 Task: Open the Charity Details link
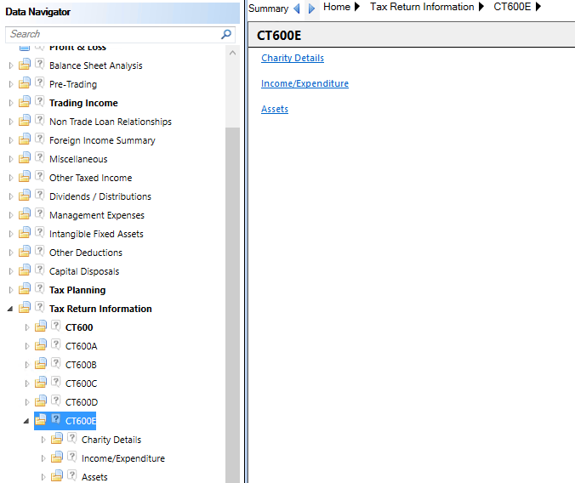pos(293,58)
